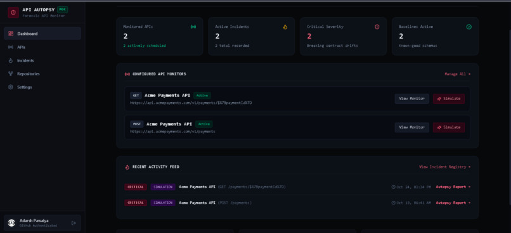Click the '2 actively scheduled' text
Image resolution: width=511 pixels, height=233 pixels.
(x=145, y=46)
